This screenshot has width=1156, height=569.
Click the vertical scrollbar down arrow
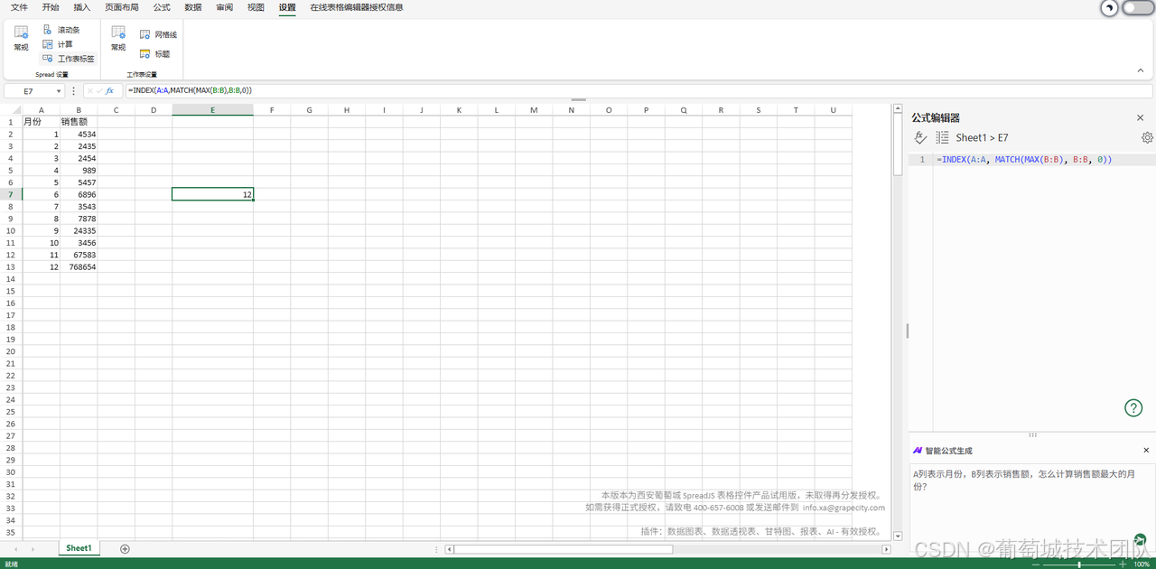(x=898, y=536)
